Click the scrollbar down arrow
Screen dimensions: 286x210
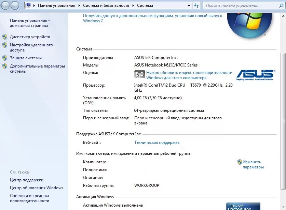click(283, 207)
